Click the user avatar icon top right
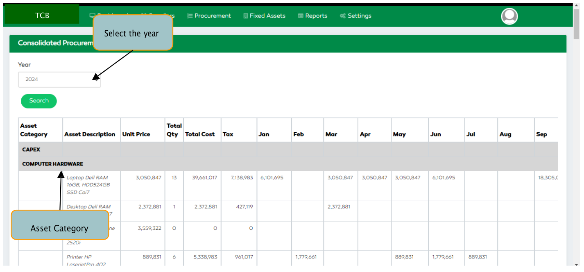 pyautogui.click(x=509, y=16)
